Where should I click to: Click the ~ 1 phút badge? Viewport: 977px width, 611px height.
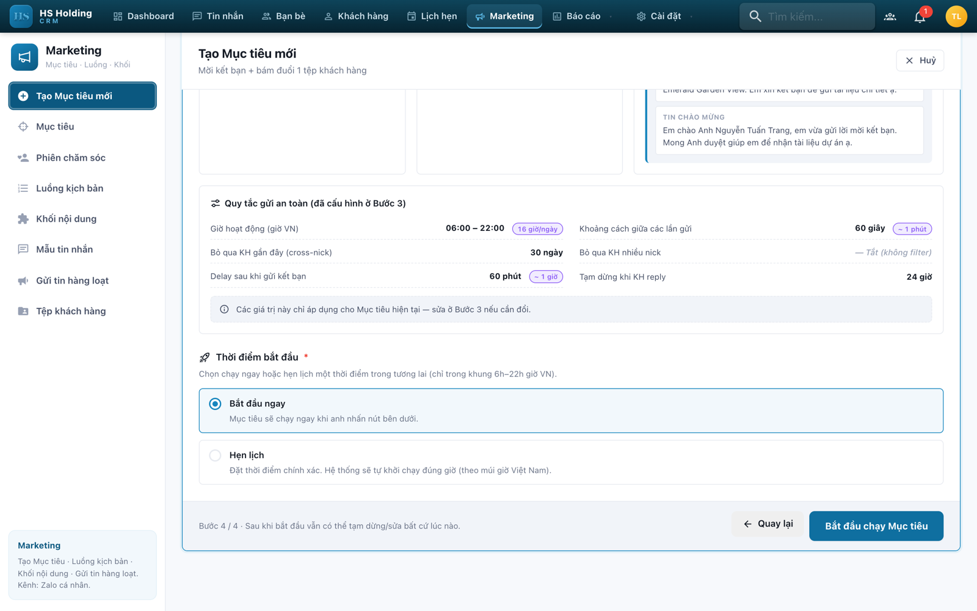pyautogui.click(x=912, y=229)
